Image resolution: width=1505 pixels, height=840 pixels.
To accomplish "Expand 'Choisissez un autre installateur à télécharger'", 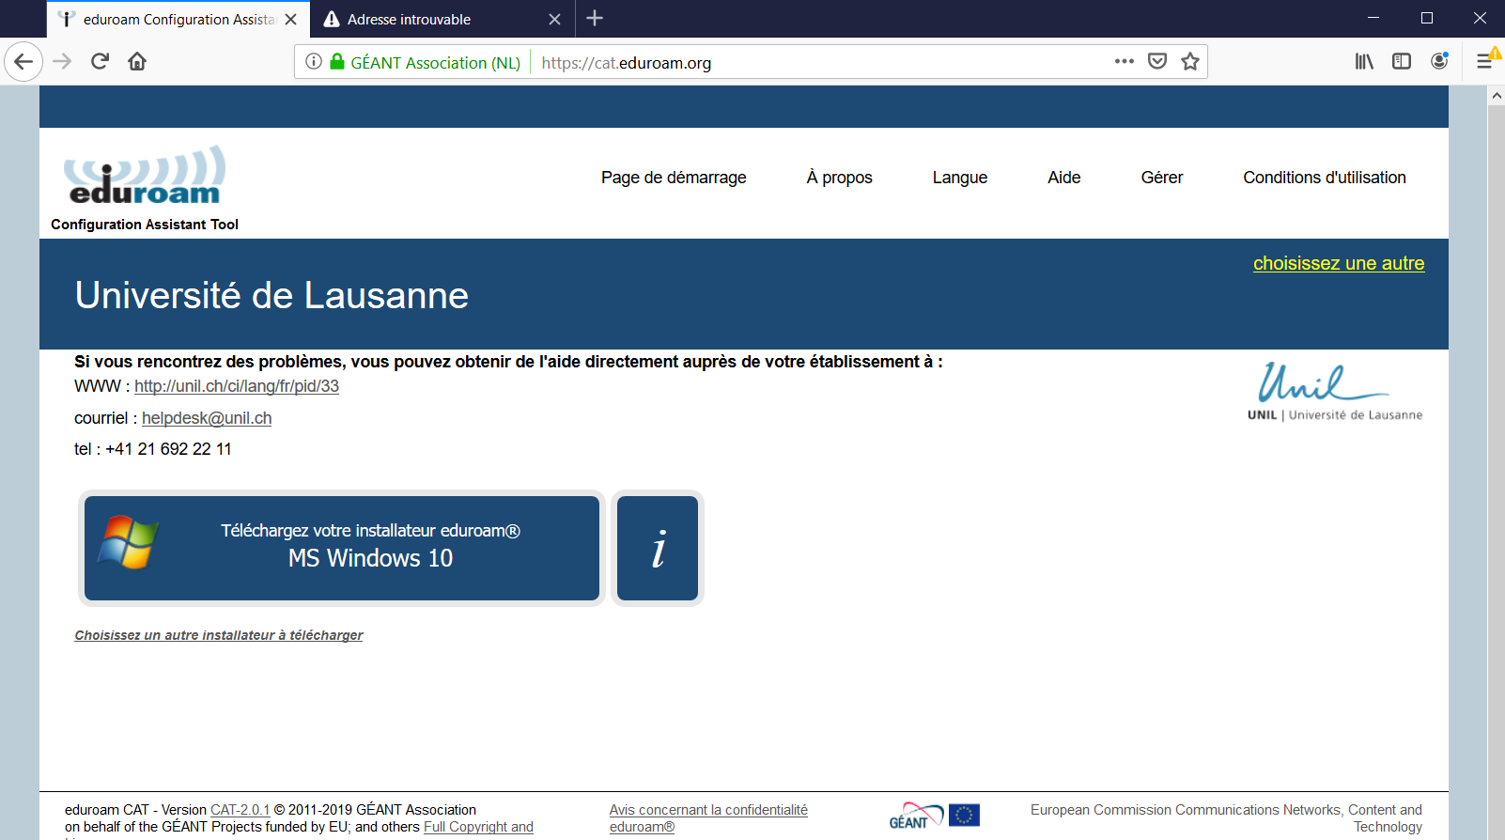I will (x=219, y=635).
